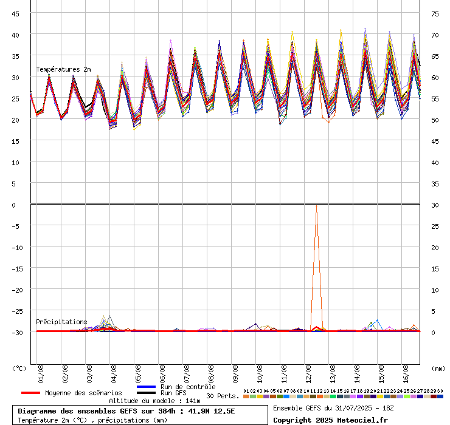
Task: Click 'Copyright 2025 Meteociel.fr' text
Action: click(x=331, y=420)
